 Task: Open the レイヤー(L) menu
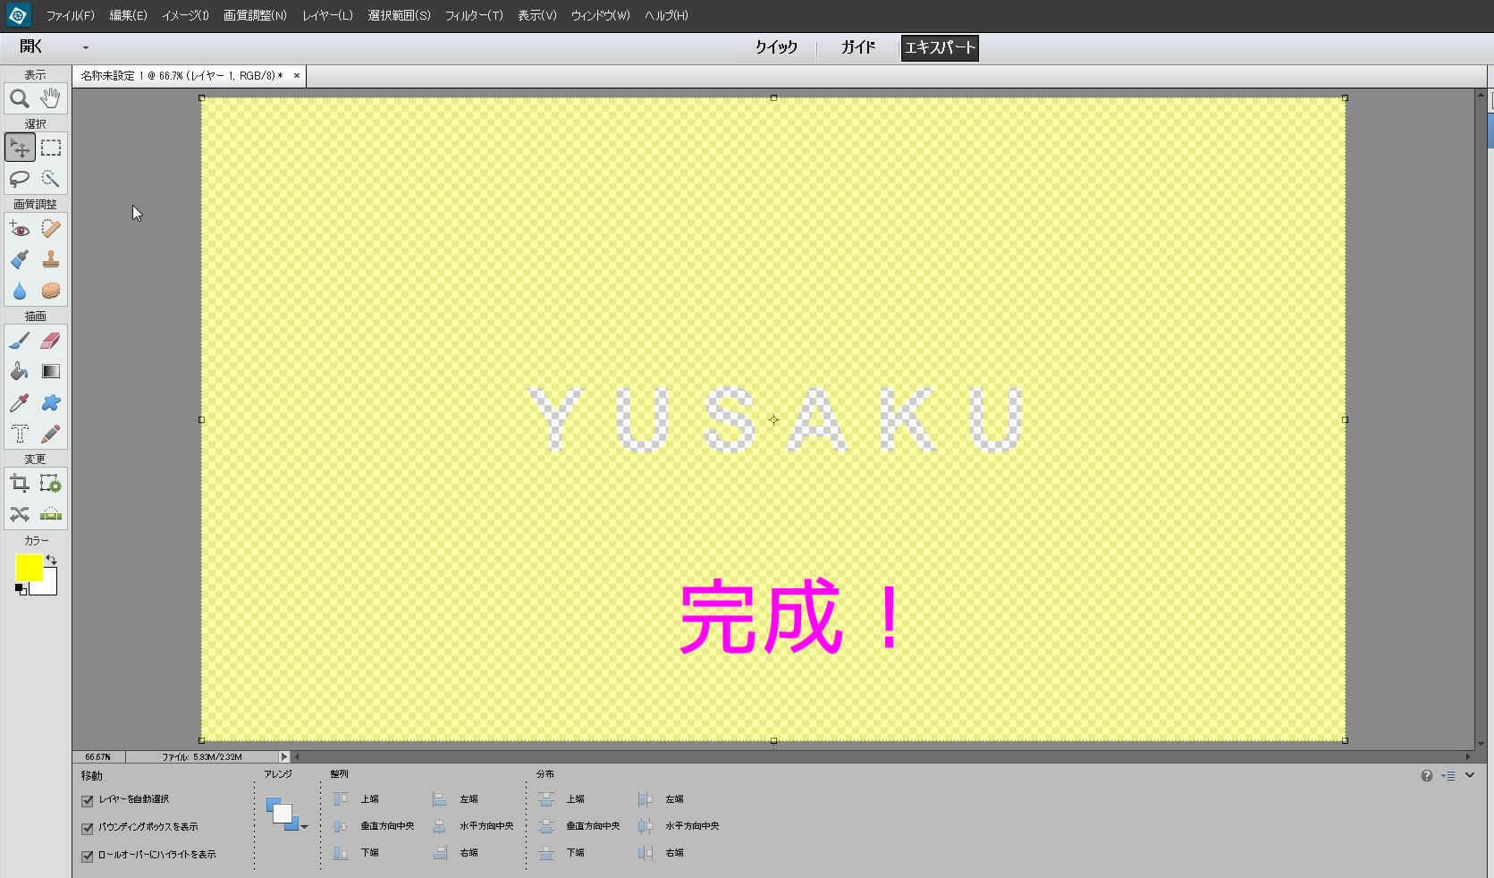click(x=327, y=15)
